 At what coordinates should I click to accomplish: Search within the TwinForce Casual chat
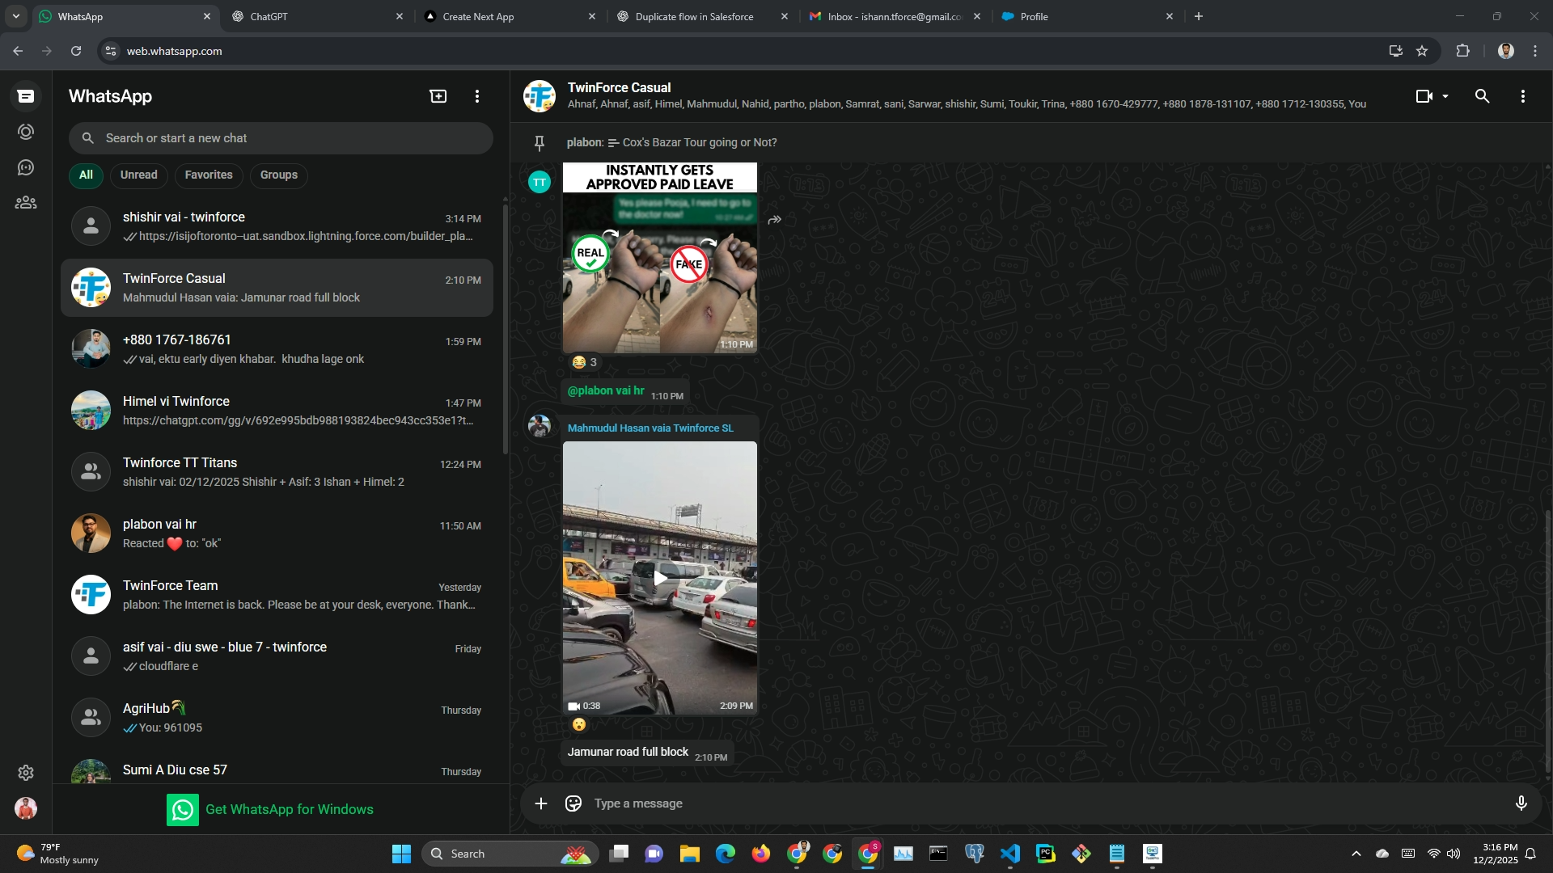(1482, 96)
